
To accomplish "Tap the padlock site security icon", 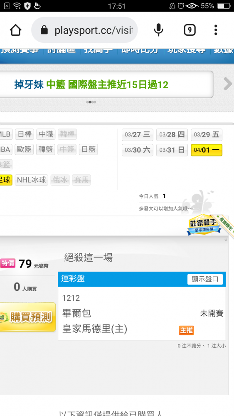I will [44, 30].
